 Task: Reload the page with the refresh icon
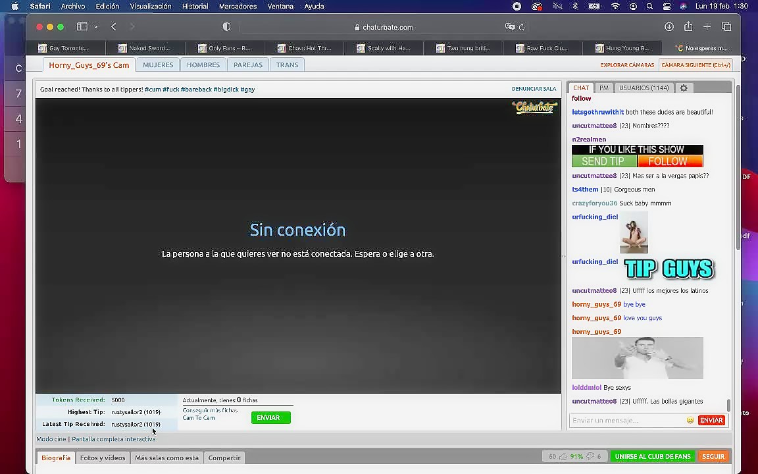(522, 27)
